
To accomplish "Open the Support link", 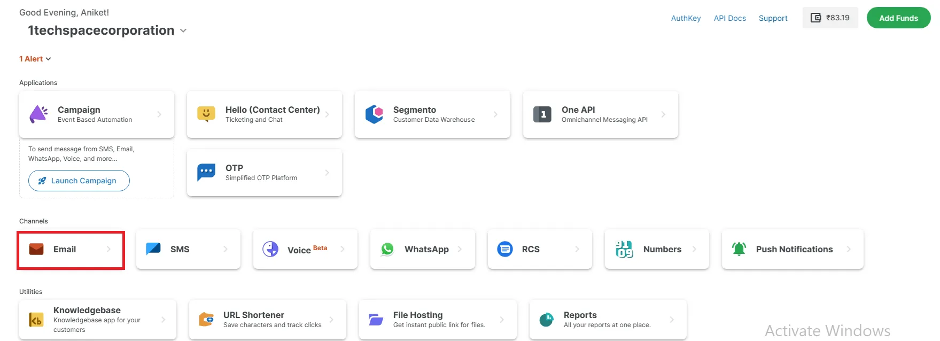I will 773,18.
